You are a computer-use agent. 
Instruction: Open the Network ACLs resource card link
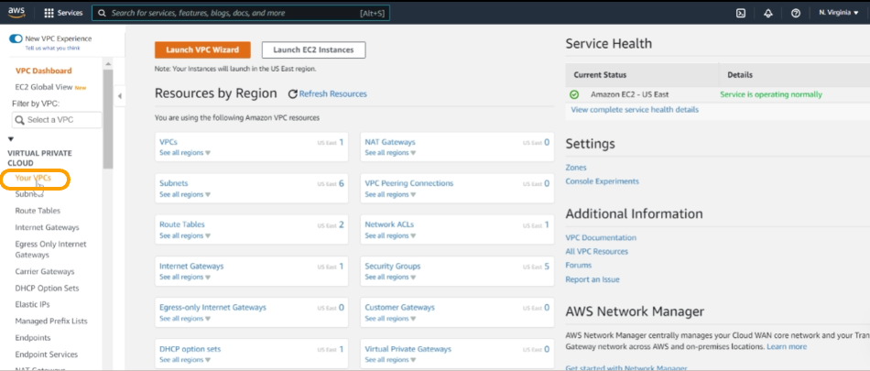(389, 224)
